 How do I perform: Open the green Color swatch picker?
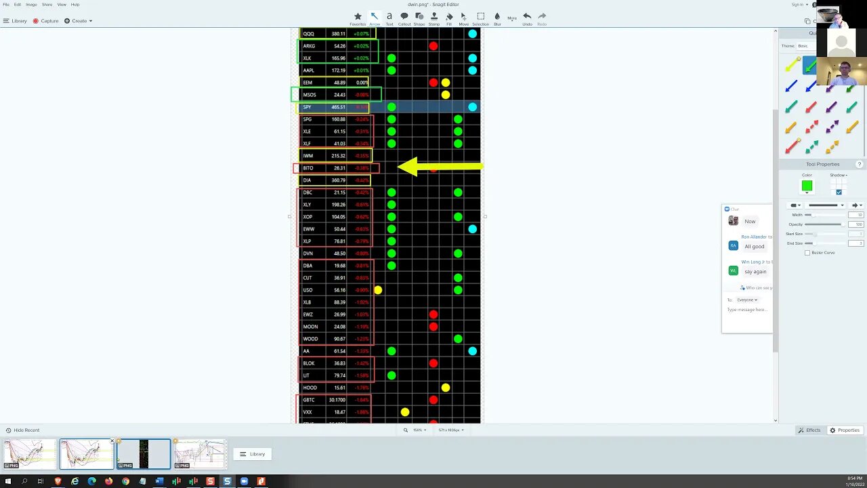[807, 186]
